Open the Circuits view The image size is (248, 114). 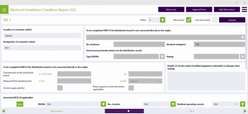pos(232,20)
